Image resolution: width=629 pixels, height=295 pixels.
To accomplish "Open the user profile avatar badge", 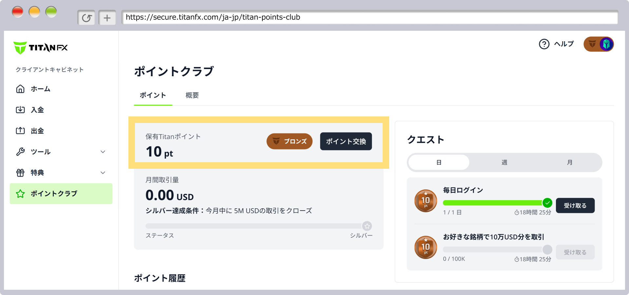I will (599, 44).
